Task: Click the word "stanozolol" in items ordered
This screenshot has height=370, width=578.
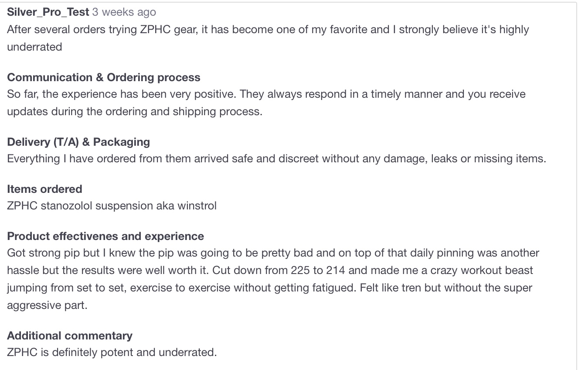Action: 66,206
